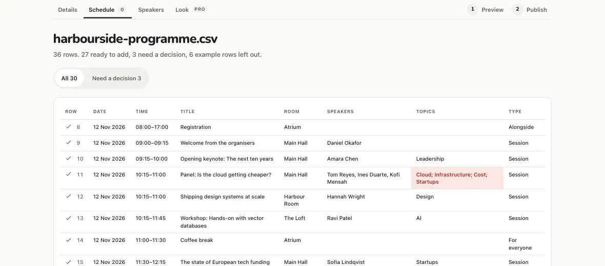The width and height of the screenshot is (605, 266).
Task: Click the TOPICS column header
Action: pos(426,112)
